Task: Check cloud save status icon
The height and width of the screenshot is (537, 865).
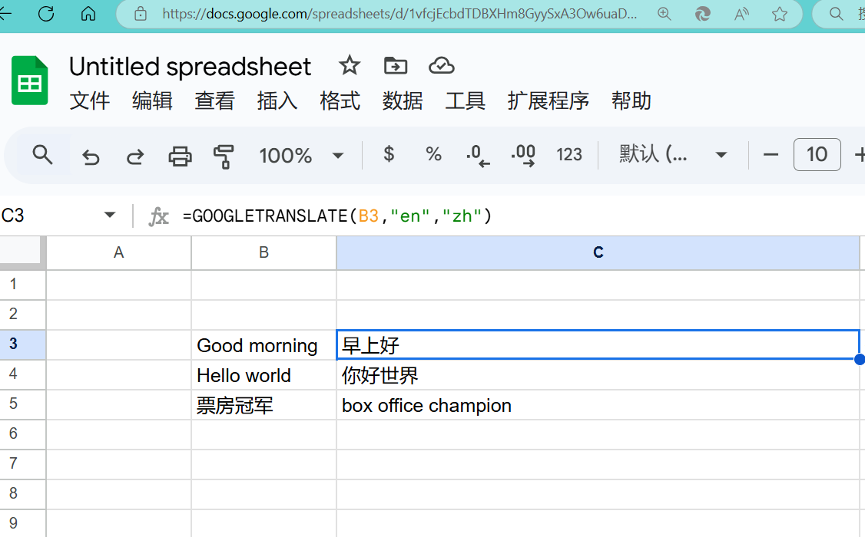Action: coord(441,66)
